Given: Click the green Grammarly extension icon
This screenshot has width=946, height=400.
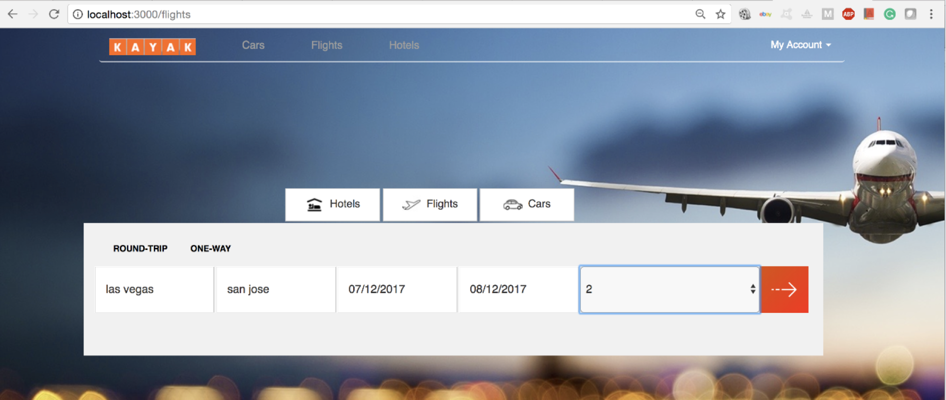Looking at the screenshot, I should (x=889, y=14).
